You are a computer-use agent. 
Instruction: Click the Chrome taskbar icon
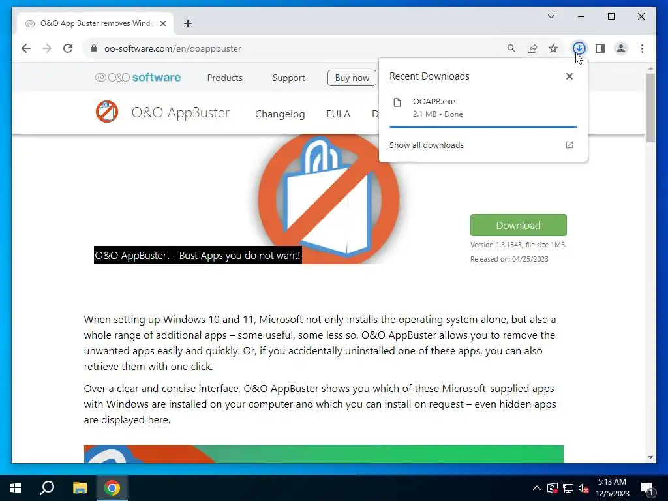[x=112, y=488]
